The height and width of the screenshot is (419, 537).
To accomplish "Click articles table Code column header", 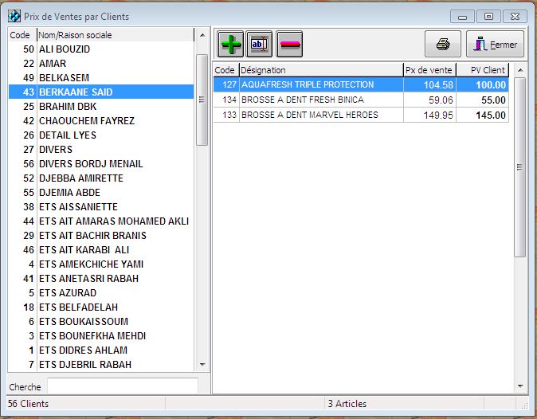I will (x=226, y=70).
